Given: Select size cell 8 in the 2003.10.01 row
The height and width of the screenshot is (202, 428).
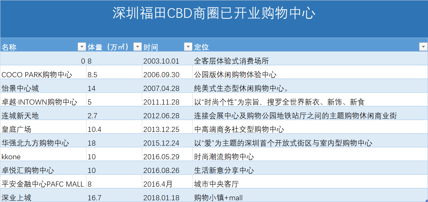Looking at the screenshot, I should [x=114, y=58].
